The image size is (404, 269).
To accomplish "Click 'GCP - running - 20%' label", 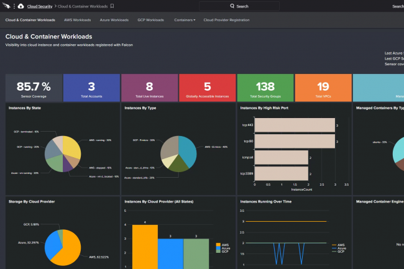I will pos(28,147).
